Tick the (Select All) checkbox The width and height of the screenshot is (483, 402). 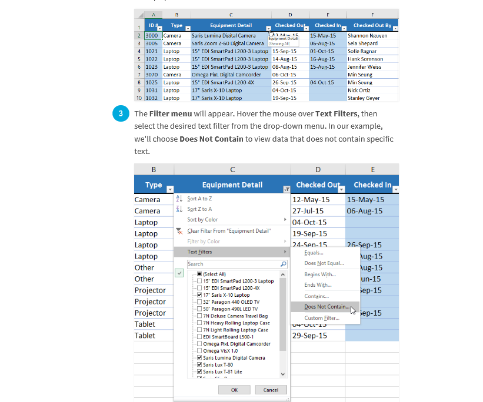coord(199,274)
